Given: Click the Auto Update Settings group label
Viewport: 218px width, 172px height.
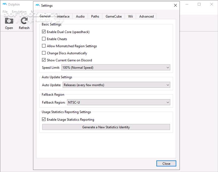Looking at the screenshot, I should [x=57, y=77].
